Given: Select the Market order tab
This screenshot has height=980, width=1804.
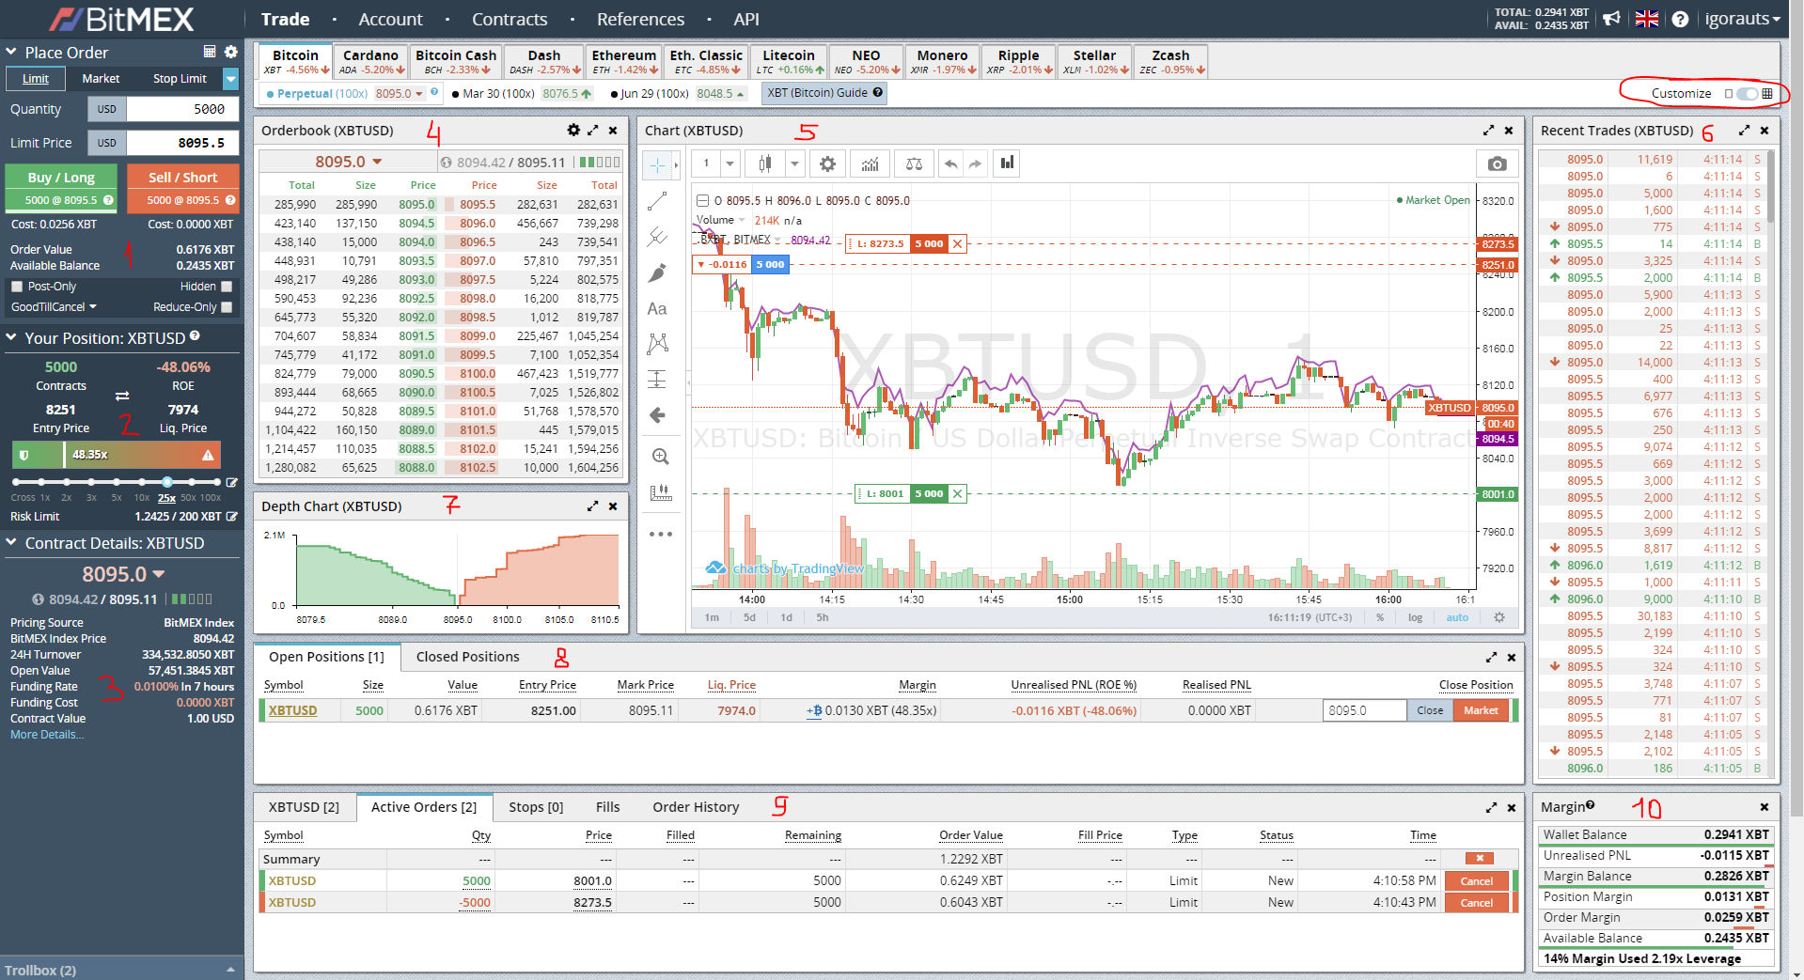Looking at the screenshot, I should tap(101, 79).
